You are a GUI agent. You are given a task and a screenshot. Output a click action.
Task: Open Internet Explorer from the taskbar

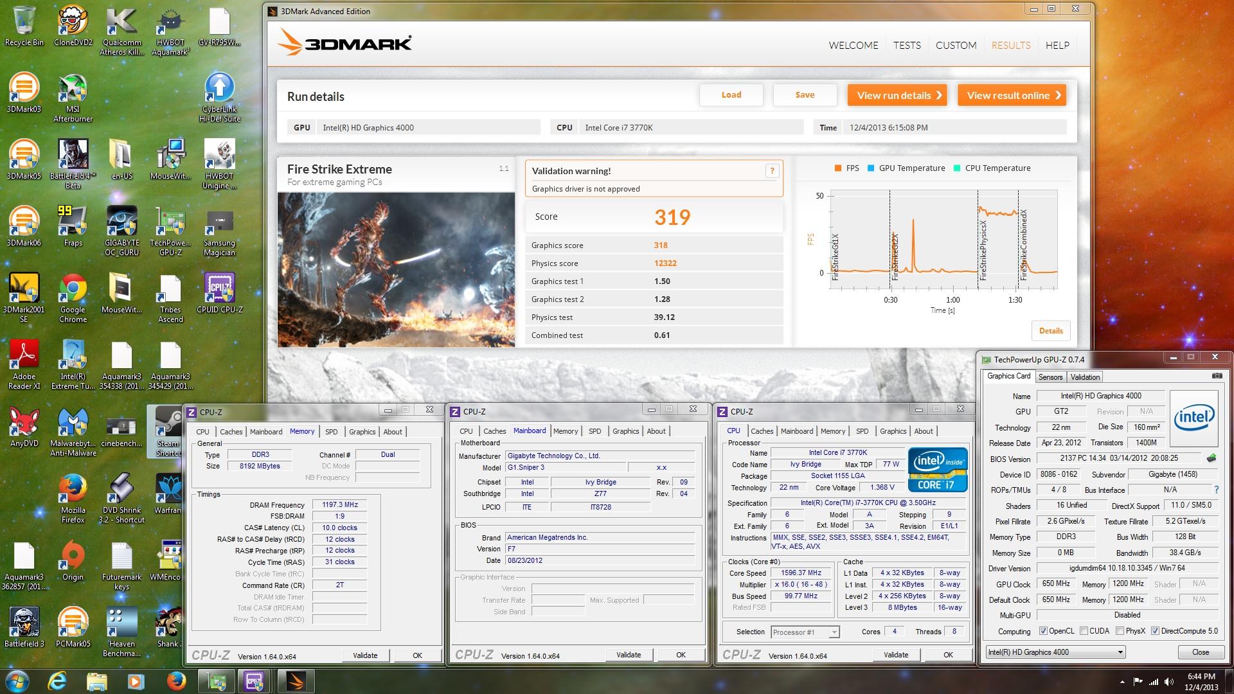click(57, 681)
